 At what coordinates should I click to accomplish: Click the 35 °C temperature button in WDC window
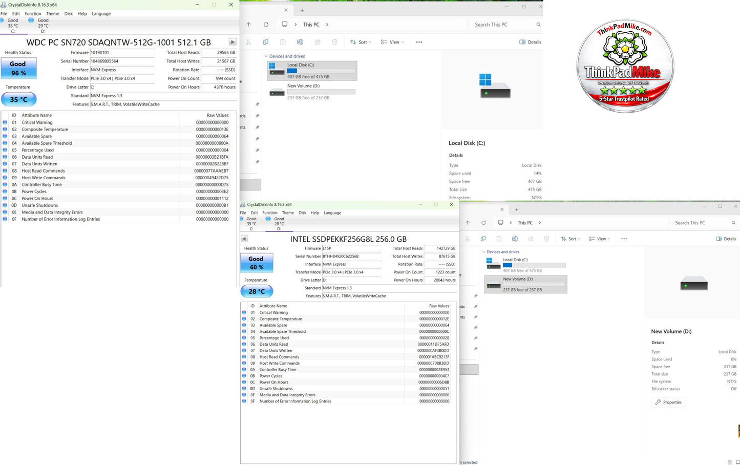point(18,99)
